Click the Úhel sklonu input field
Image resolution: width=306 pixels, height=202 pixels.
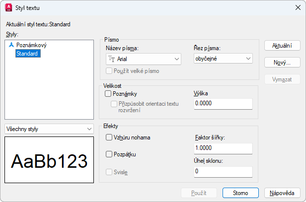click(223, 171)
